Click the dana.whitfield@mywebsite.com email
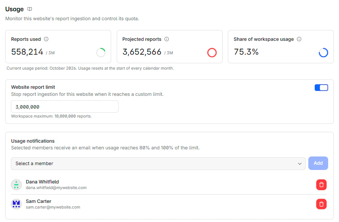This screenshot has height=222, width=339. [x=56, y=188]
